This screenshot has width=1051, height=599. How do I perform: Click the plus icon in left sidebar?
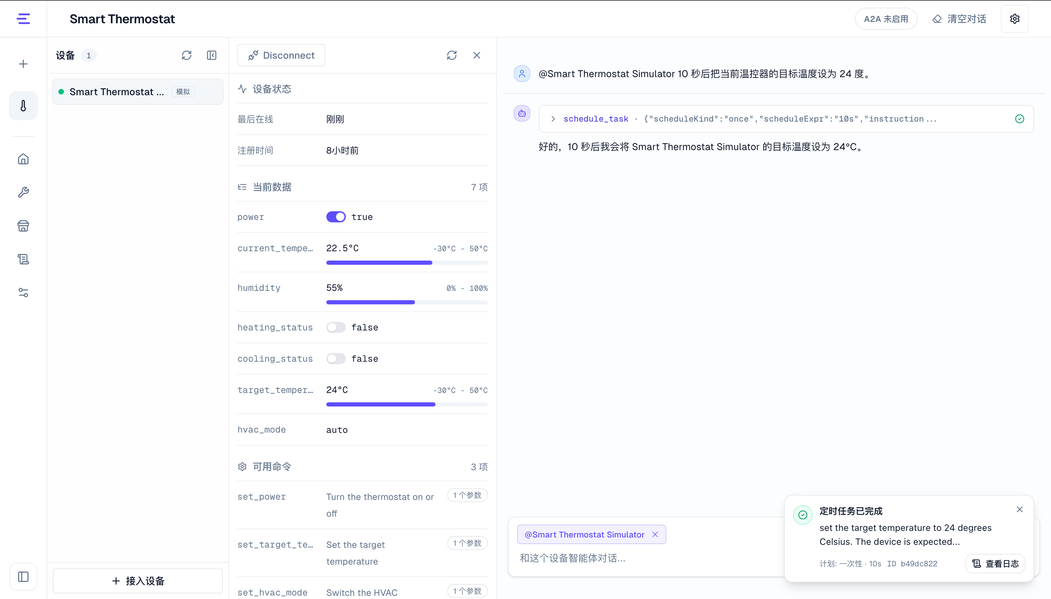coord(23,64)
